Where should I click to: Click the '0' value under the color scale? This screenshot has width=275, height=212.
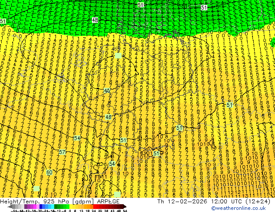coord(70,211)
